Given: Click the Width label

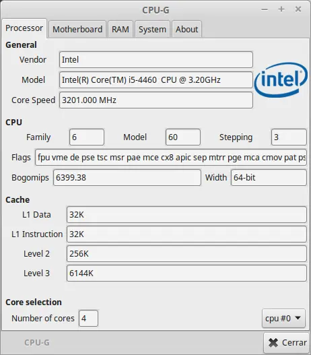Looking at the screenshot, I should 216,178.
